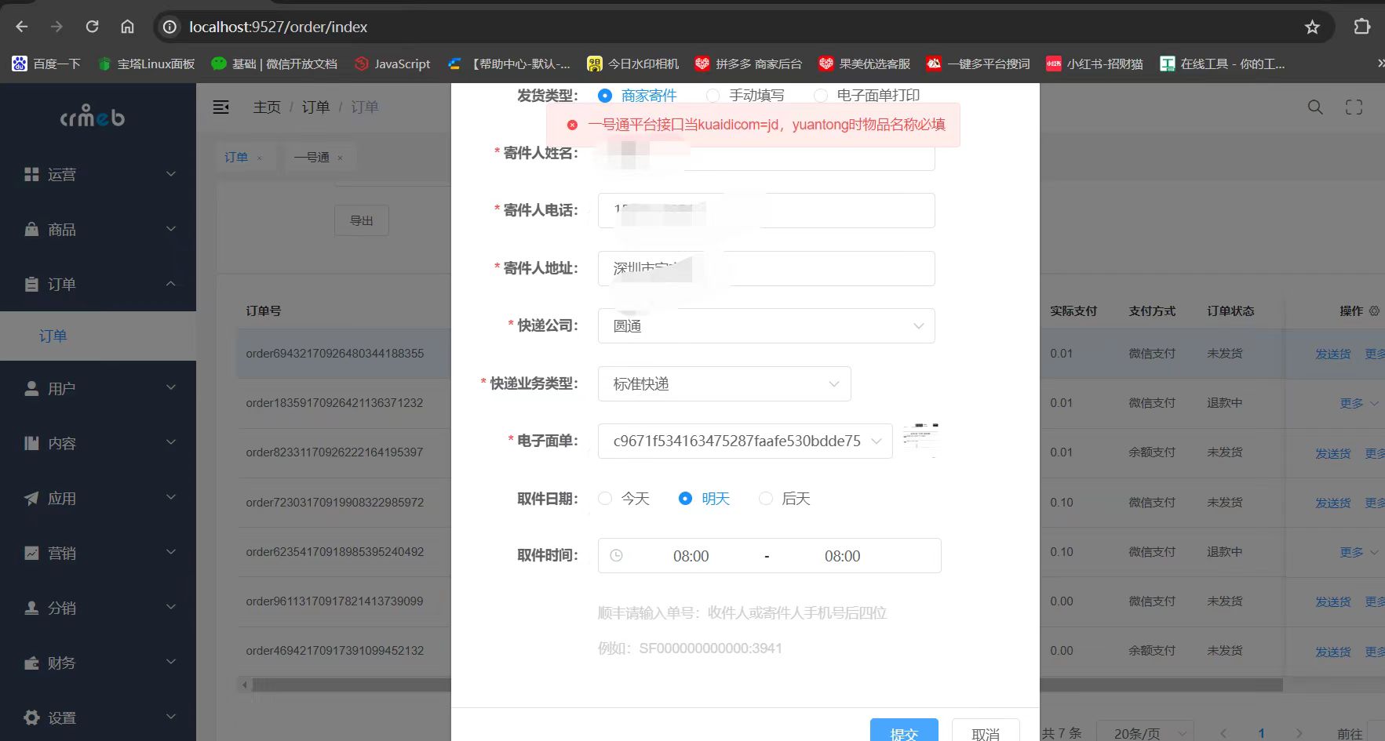Open the 快递业务类型 dropdown
Screen dimensions: 1385x741
click(724, 384)
